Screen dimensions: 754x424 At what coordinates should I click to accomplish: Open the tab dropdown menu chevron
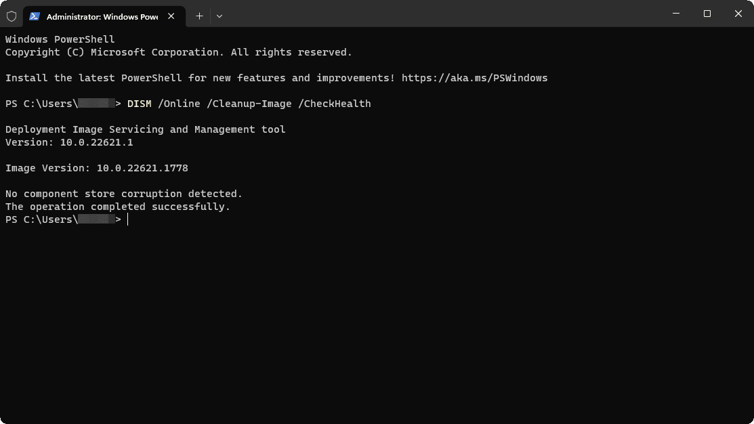coord(219,16)
